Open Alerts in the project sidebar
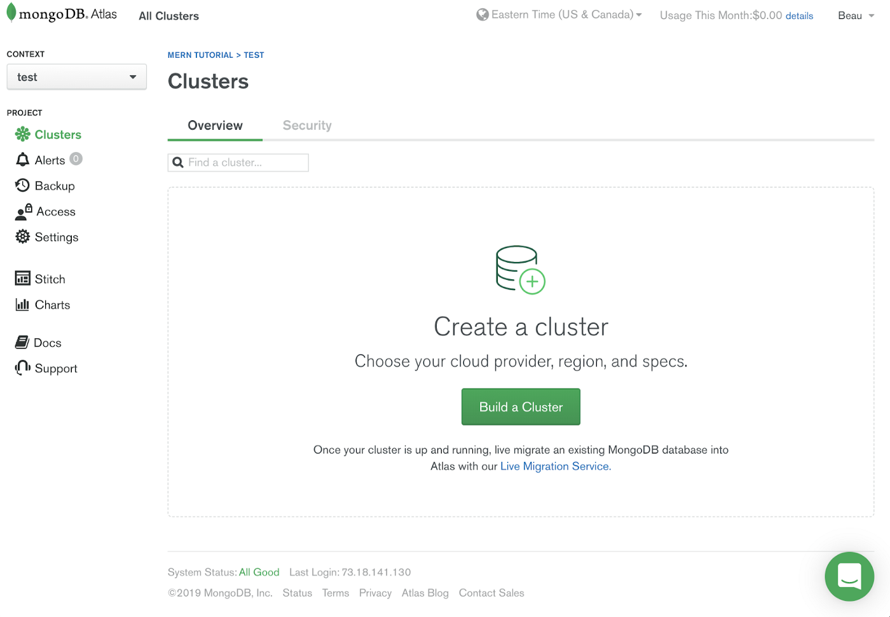This screenshot has height=617, width=890. [x=50, y=160]
